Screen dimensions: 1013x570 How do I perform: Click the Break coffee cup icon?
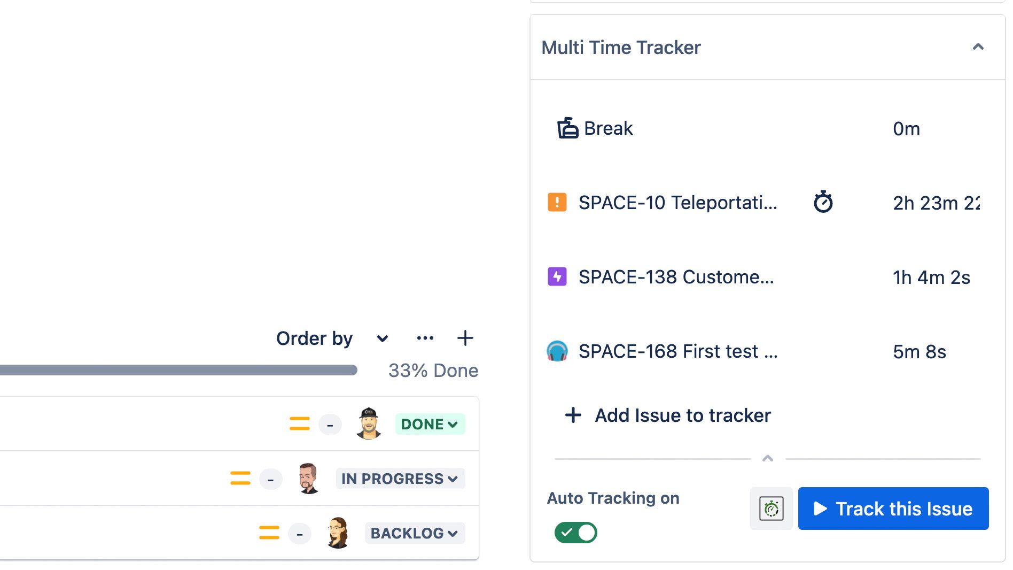(567, 128)
